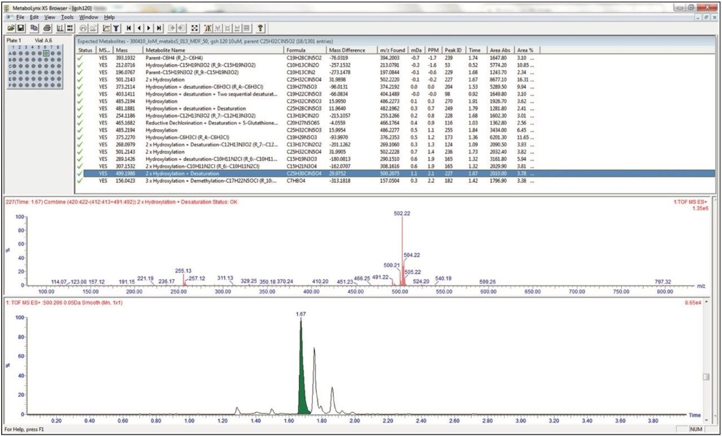Open the Window menu

pyautogui.click(x=89, y=17)
